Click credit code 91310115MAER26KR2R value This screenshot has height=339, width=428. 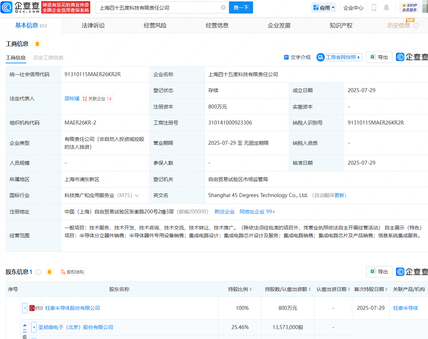click(93, 74)
